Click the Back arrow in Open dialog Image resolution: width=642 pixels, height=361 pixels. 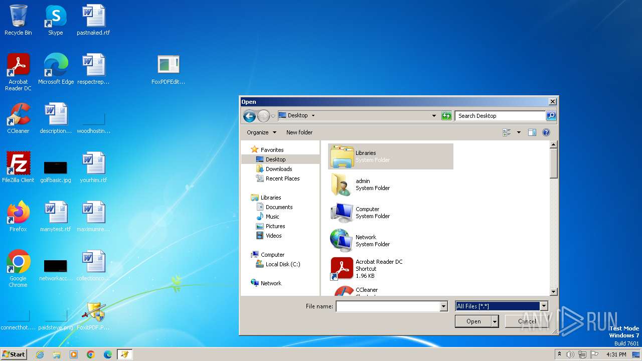249,116
